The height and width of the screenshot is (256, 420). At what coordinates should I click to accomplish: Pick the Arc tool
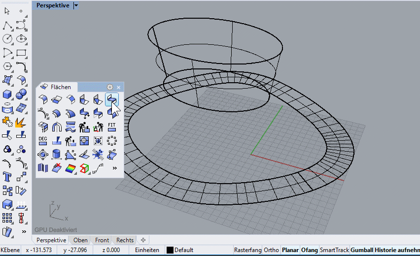tap(7, 53)
